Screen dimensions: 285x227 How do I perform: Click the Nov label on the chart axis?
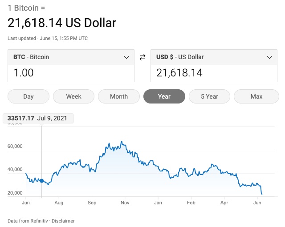coord(125,203)
